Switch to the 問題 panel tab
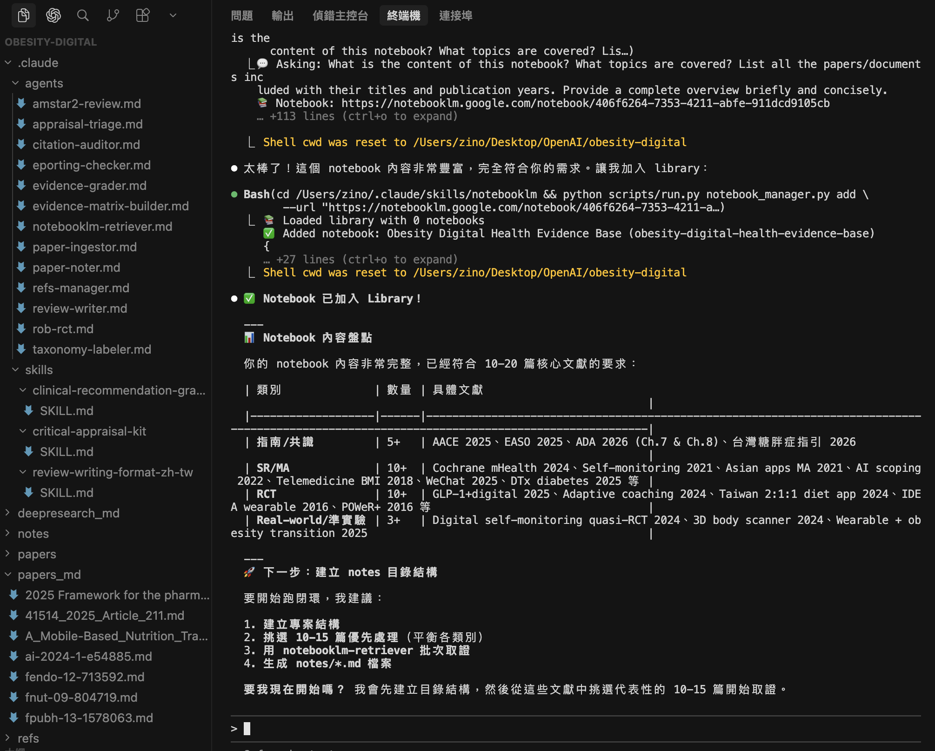The image size is (935, 751). coord(241,16)
